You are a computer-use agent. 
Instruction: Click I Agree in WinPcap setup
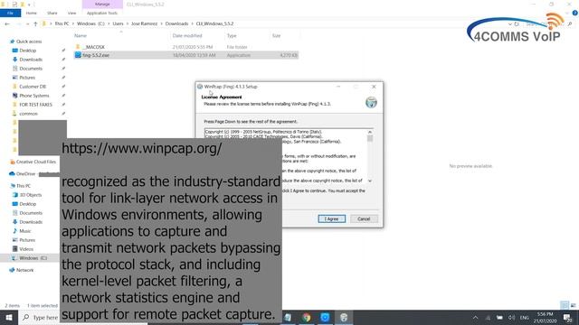pyautogui.click(x=332, y=218)
